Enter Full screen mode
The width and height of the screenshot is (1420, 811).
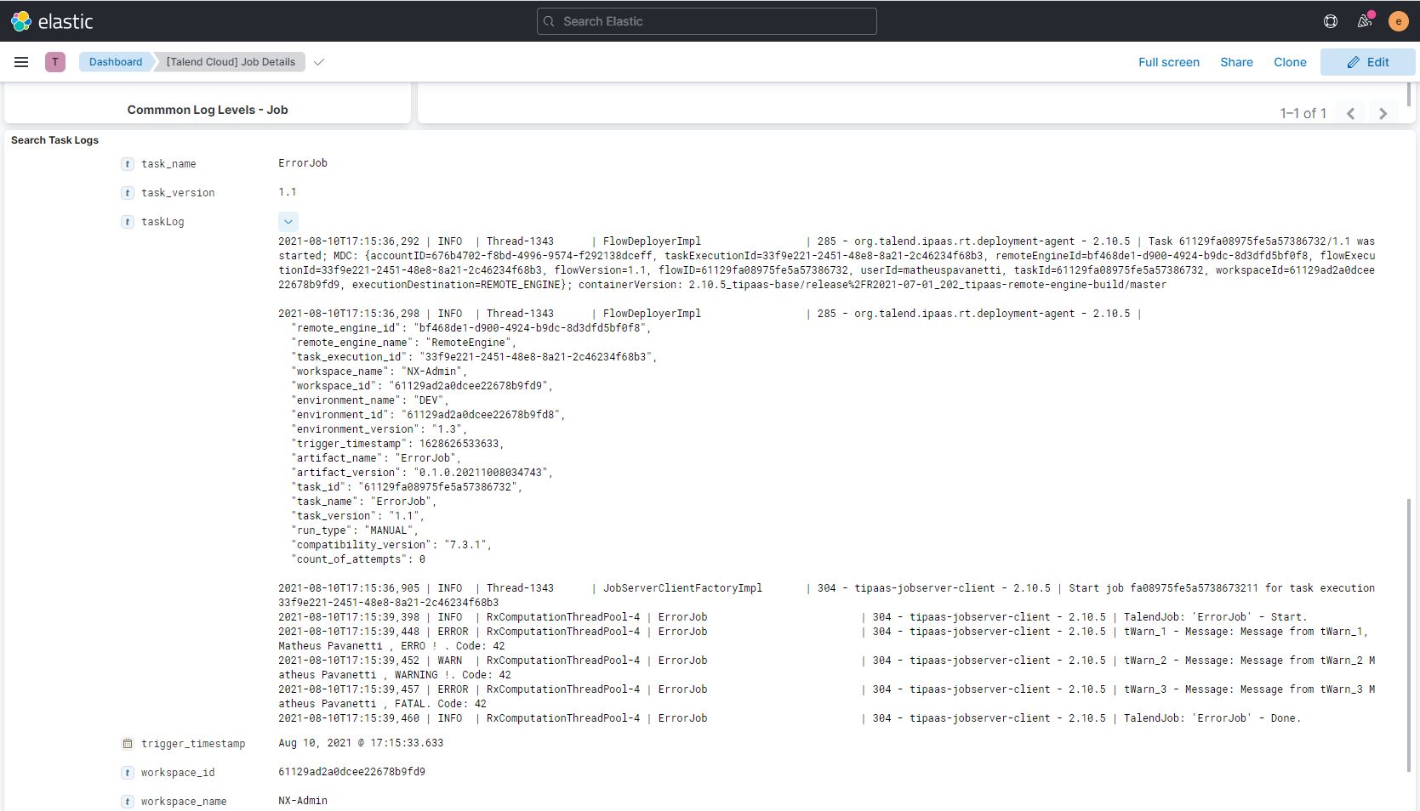pyautogui.click(x=1169, y=62)
